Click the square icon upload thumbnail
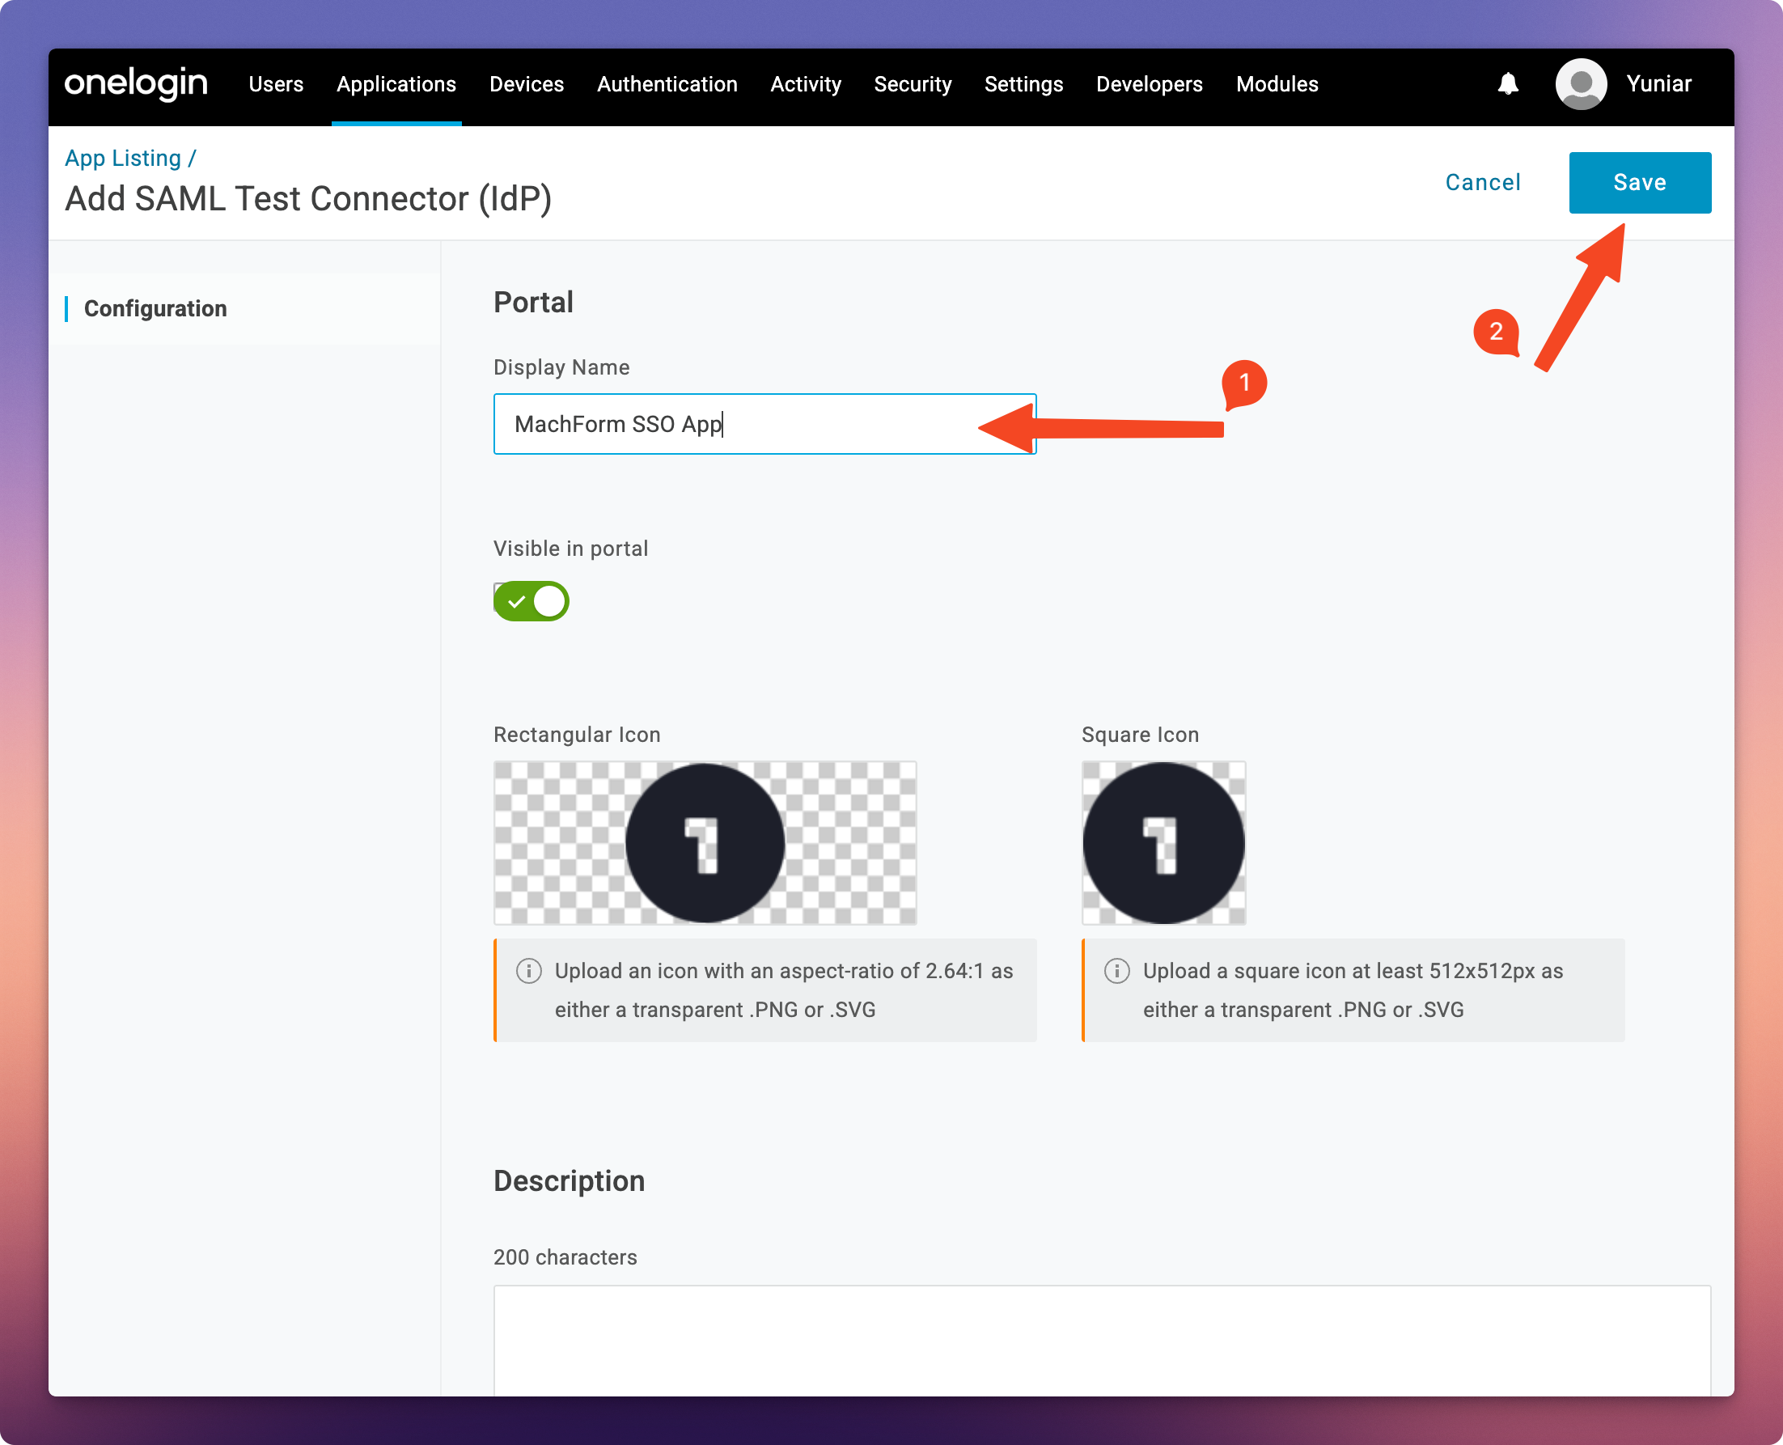Image resolution: width=1783 pixels, height=1445 pixels. tap(1163, 842)
